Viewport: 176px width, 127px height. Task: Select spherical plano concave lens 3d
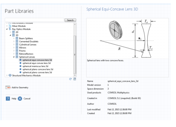coord(38,69)
